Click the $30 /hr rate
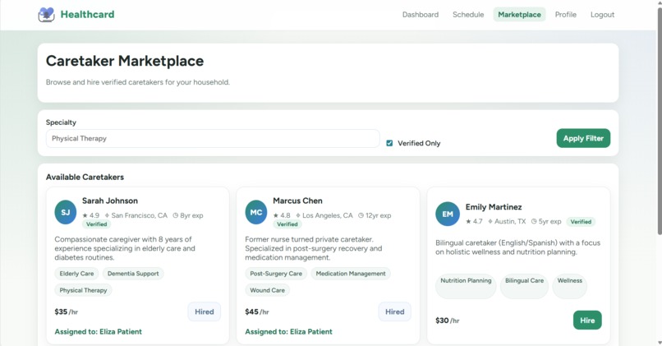Viewport: 662px width, 346px height. coord(448,321)
